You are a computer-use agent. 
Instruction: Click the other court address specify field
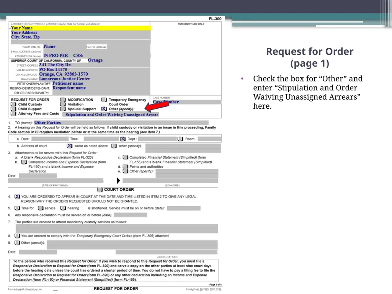click(183, 148)
